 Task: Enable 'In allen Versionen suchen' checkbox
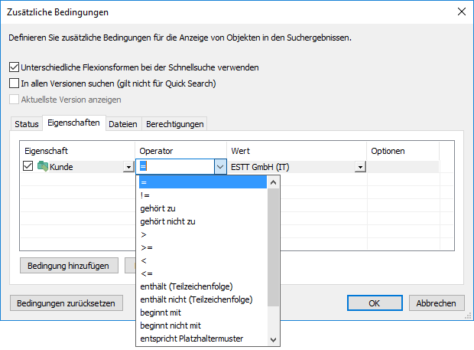point(14,83)
